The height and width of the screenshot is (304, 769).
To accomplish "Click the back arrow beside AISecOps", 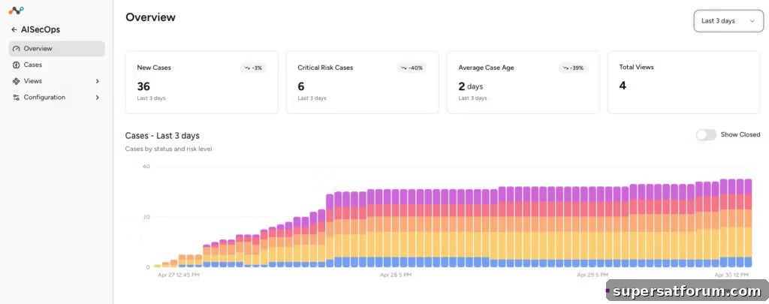I will (x=14, y=30).
